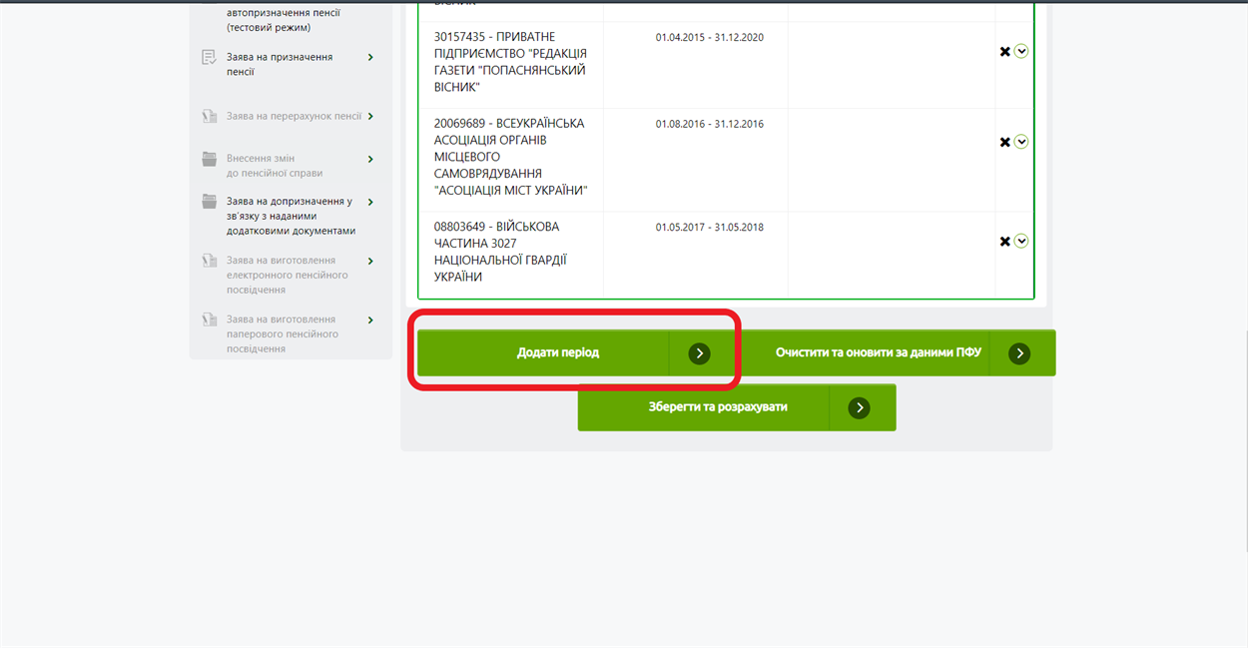Screen dimensions: 1248x648
Task: Click icon beside електронного пенсійного посвідчення
Action: click(x=209, y=261)
